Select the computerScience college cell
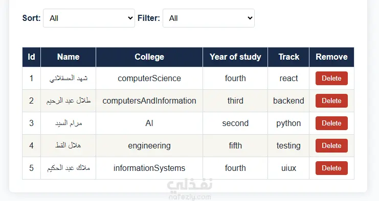Image resolution: width=379 pixels, height=201 pixels. pyautogui.click(x=149, y=79)
